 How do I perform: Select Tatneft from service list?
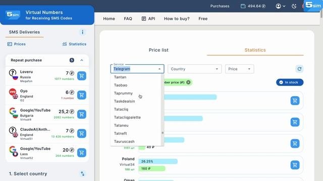click(x=136, y=134)
